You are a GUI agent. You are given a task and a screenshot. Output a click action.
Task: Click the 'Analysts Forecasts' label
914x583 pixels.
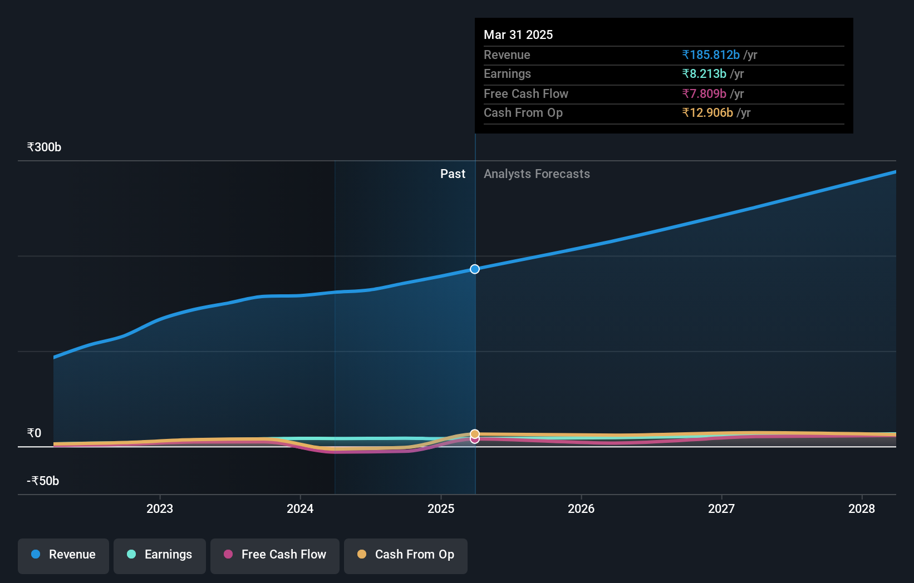(x=537, y=174)
